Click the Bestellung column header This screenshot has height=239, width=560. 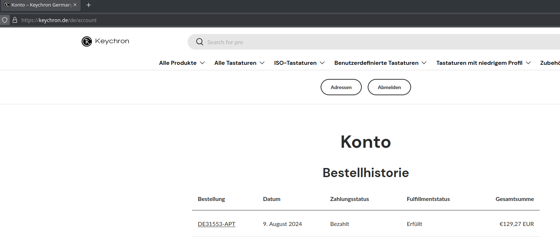(211, 199)
